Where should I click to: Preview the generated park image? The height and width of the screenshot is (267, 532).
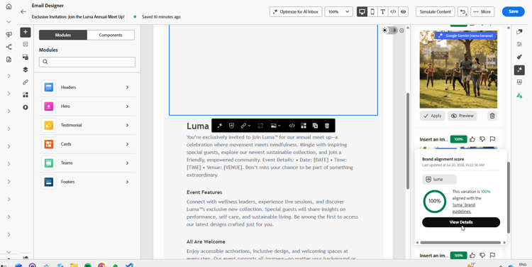462,116
